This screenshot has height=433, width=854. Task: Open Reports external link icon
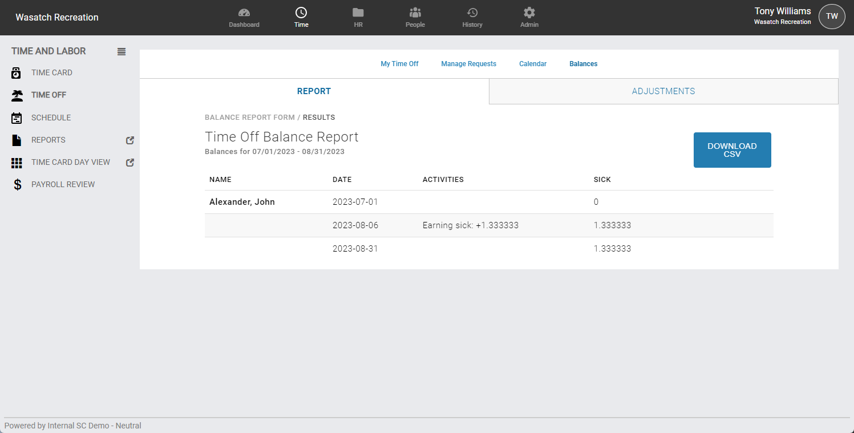click(130, 140)
